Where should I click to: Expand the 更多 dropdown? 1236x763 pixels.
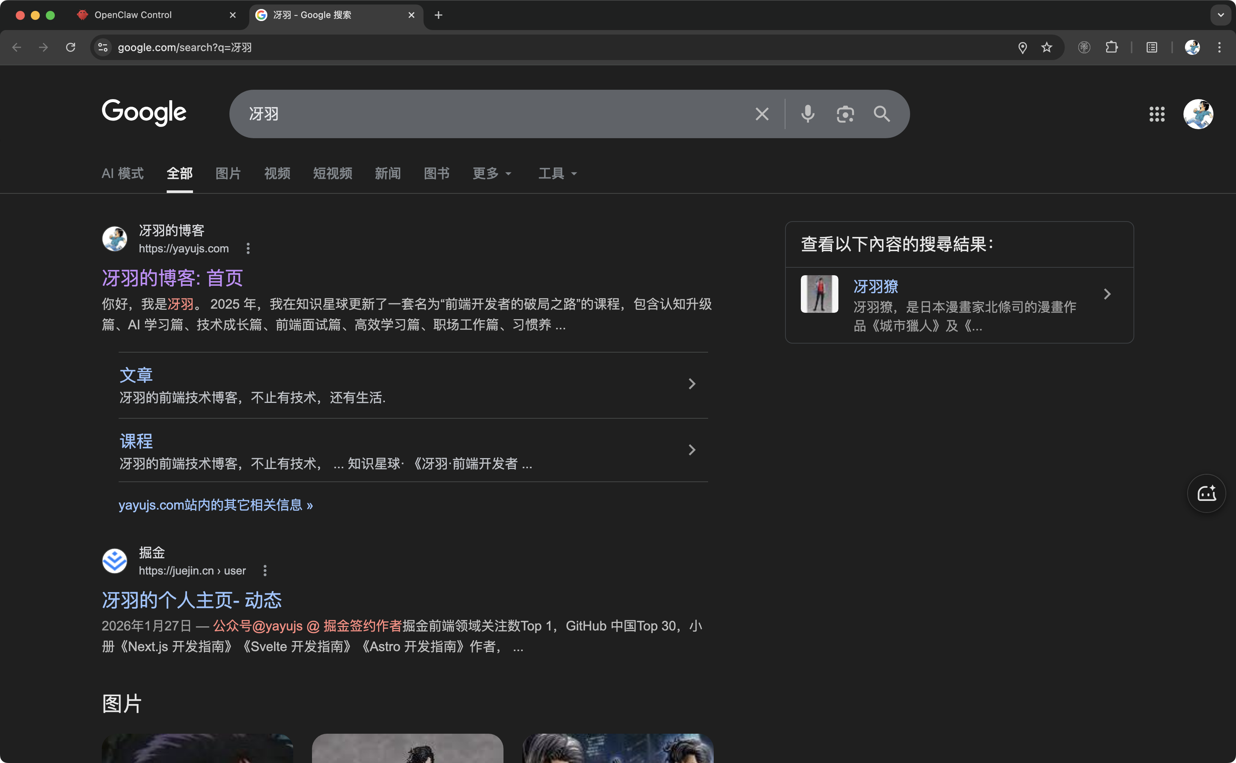[x=492, y=173]
